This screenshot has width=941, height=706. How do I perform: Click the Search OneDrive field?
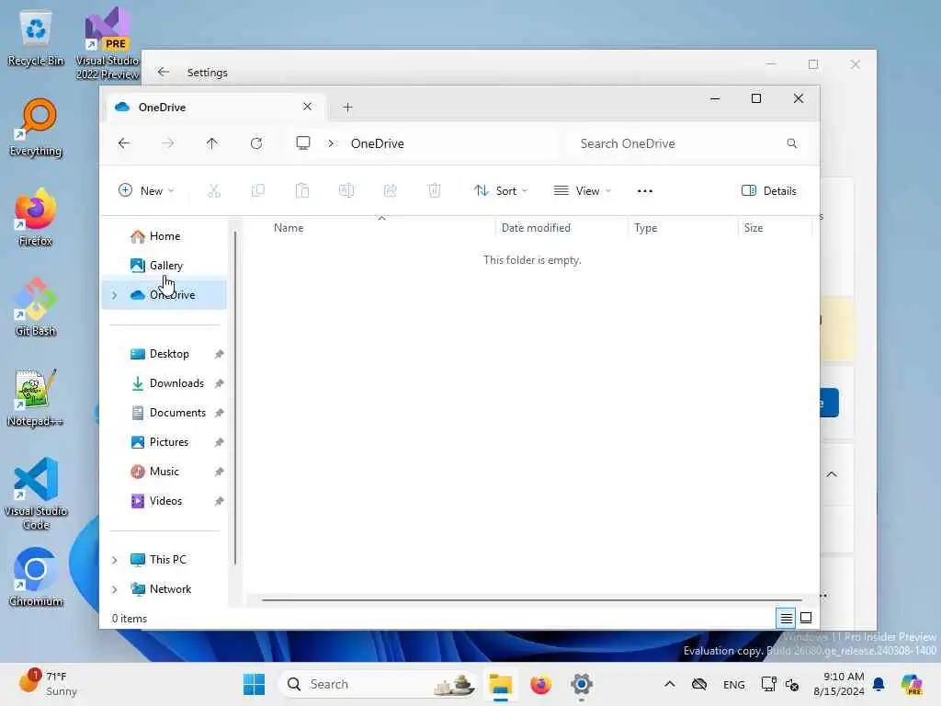point(687,143)
